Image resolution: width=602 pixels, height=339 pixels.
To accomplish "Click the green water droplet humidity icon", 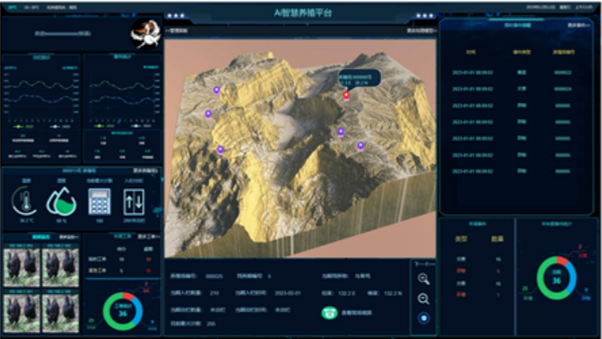I will pyautogui.click(x=60, y=201).
